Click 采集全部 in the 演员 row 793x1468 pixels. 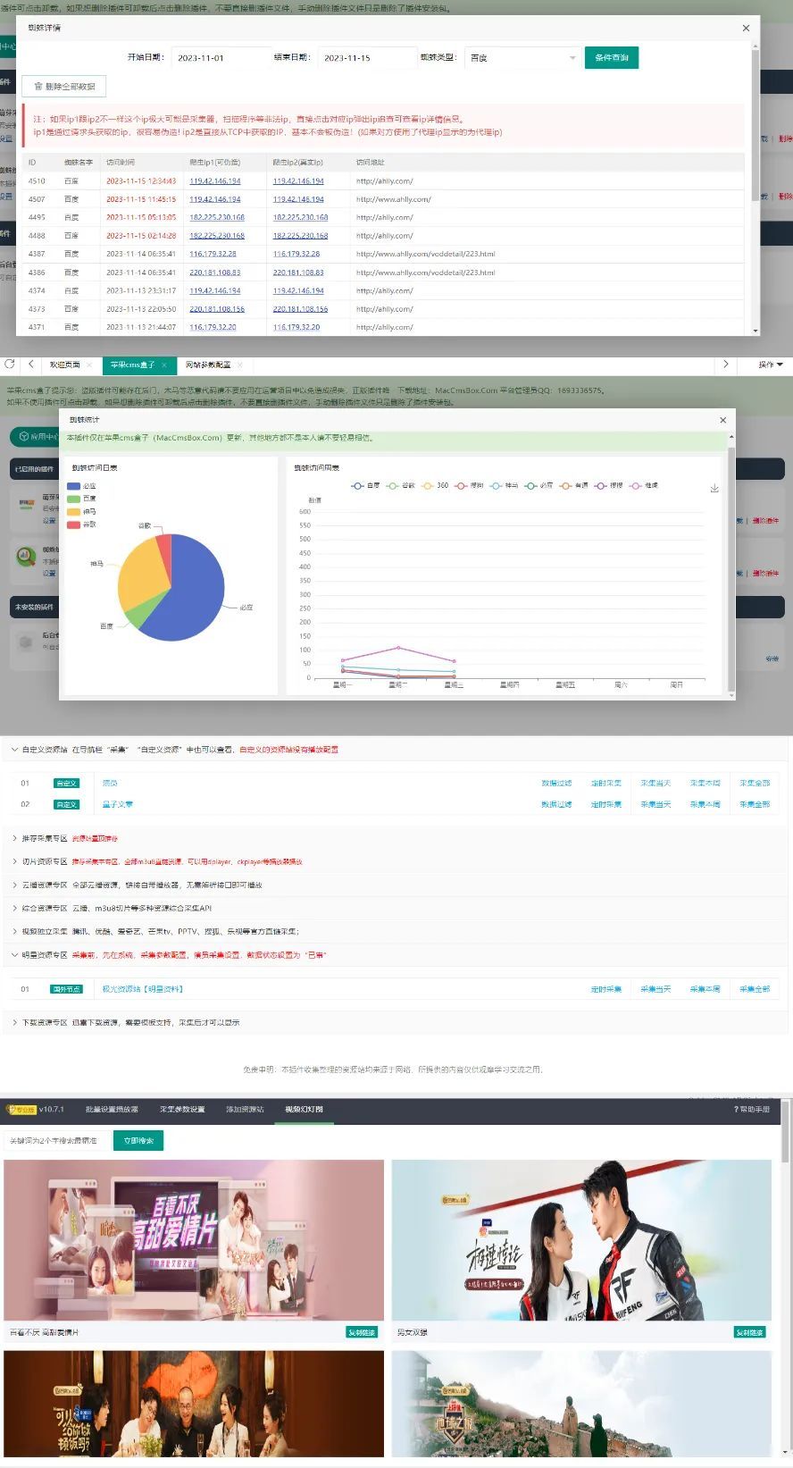coord(755,783)
